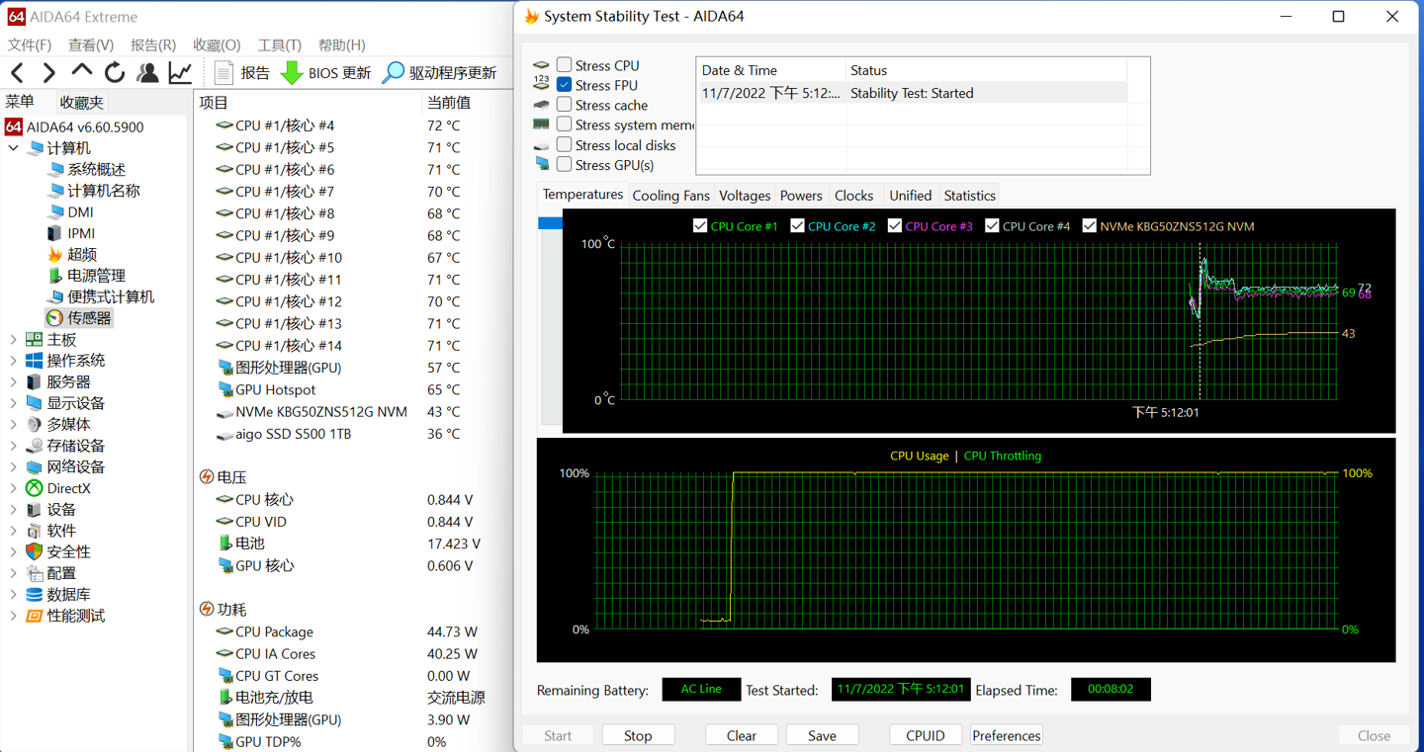Click the Save button
This screenshot has width=1424, height=752.
point(822,735)
